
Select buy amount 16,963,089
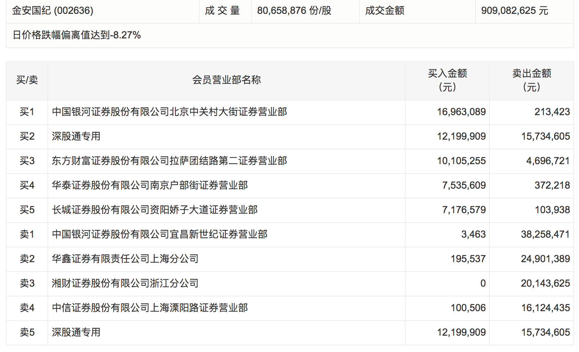coord(462,112)
